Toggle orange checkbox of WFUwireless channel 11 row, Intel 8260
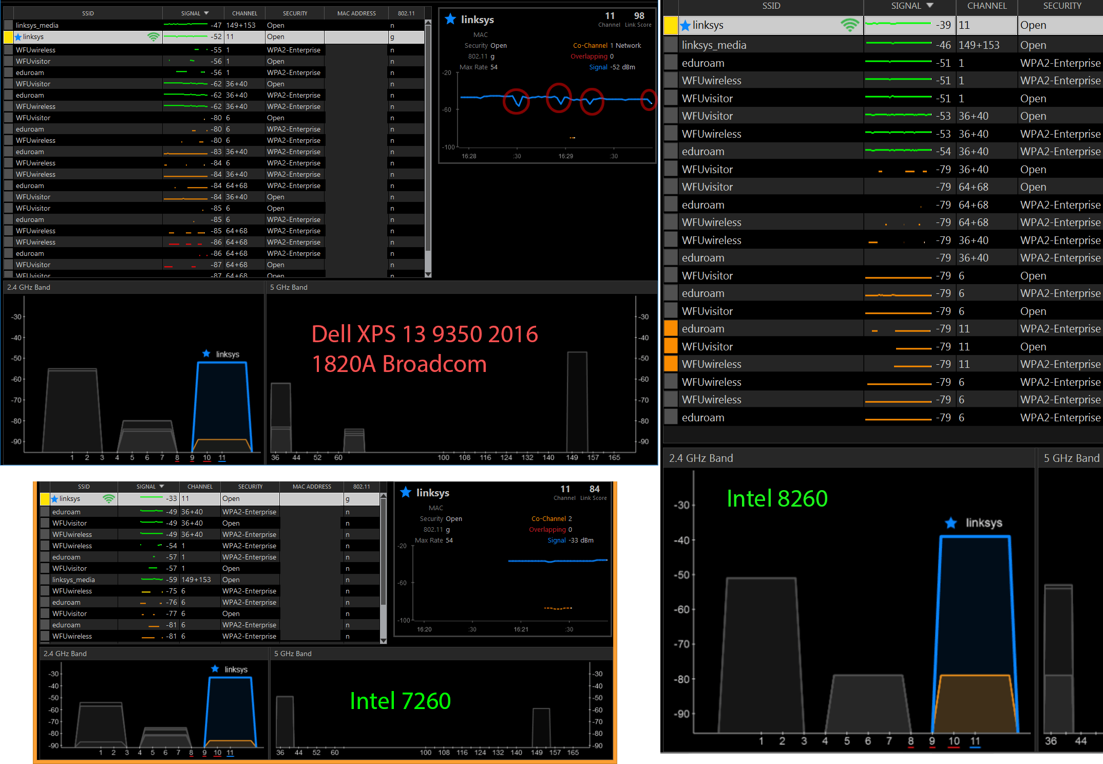This screenshot has height=764, width=1103. tap(671, 364)
